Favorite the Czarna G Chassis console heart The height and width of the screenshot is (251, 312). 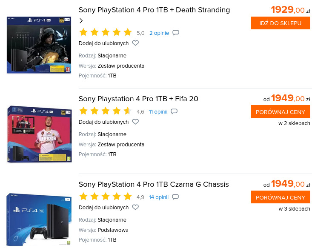pyautogui.click(x=135, y=207)
